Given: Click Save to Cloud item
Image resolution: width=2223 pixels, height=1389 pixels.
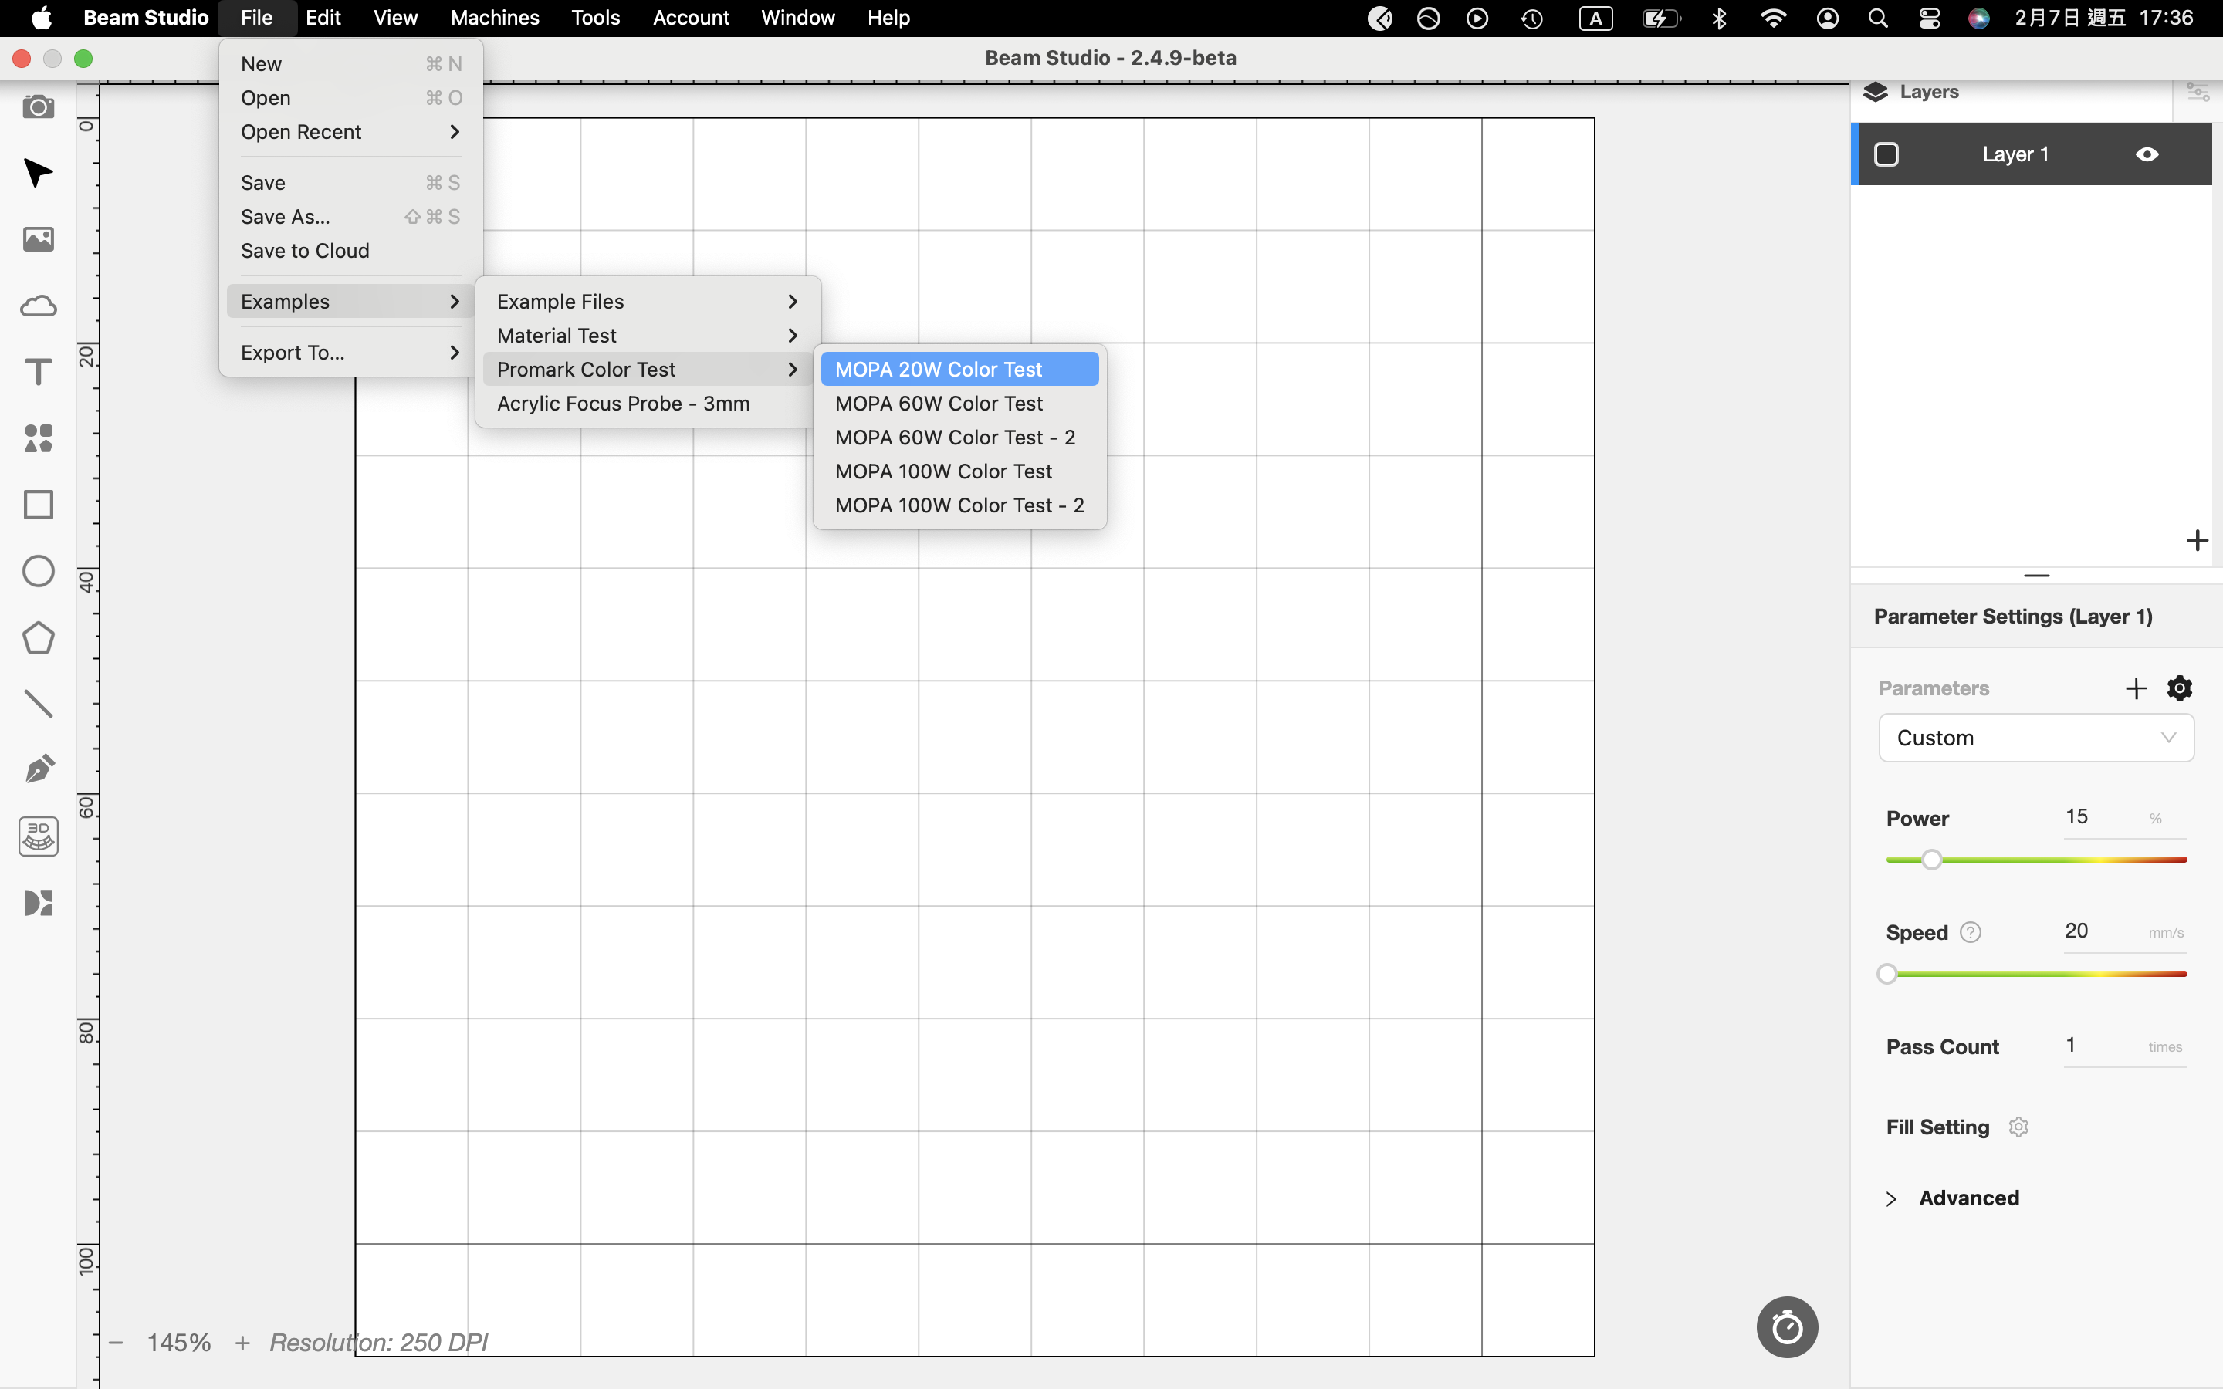Looking at the screenshot, I should [350, 251].
